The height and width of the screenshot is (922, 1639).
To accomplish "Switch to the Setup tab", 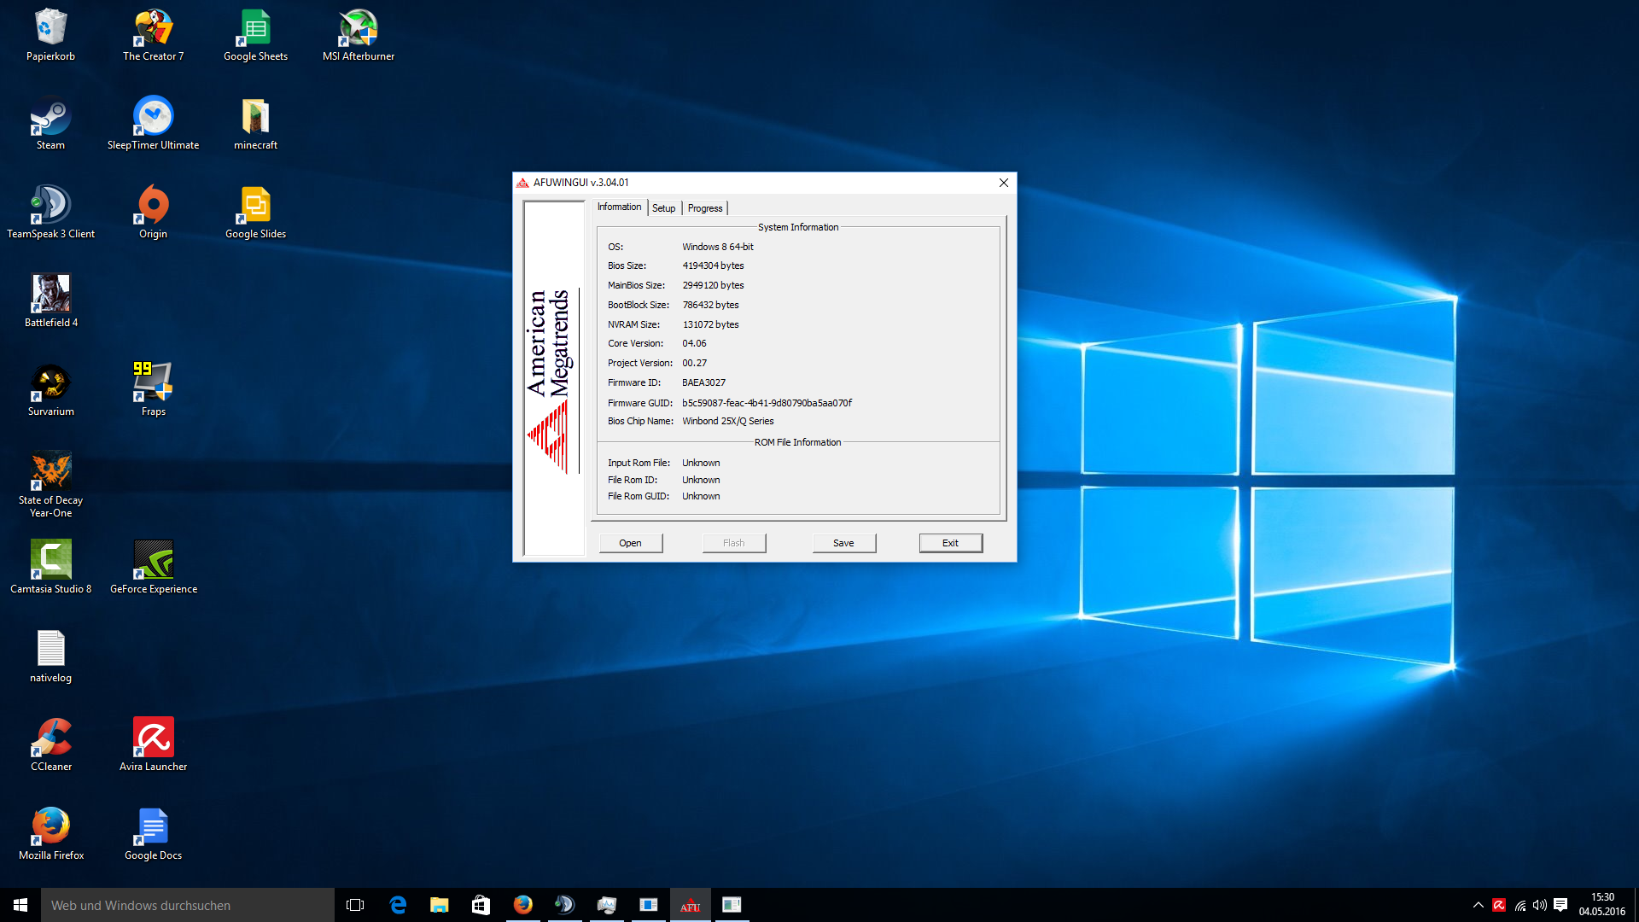I will (663, 208).
